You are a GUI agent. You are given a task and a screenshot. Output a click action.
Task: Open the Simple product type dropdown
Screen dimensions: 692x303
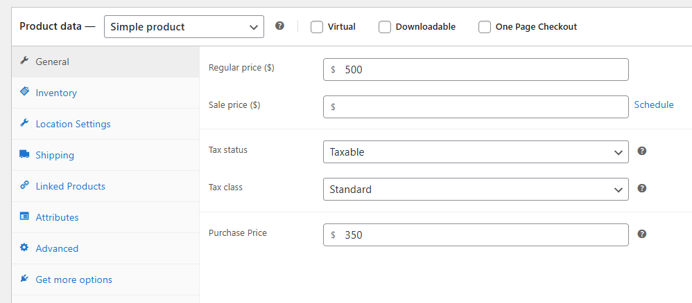(x=184, y=27)
